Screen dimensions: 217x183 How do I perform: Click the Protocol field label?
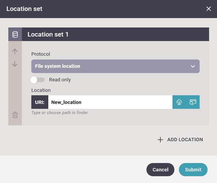click(41, 54)
